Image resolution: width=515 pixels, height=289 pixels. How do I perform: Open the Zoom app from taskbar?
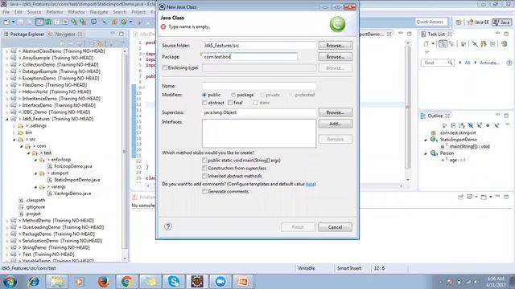click(x=220, y=282)
